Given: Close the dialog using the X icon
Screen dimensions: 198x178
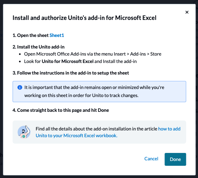Looking at the screenshot, I should tap(187, 12).
